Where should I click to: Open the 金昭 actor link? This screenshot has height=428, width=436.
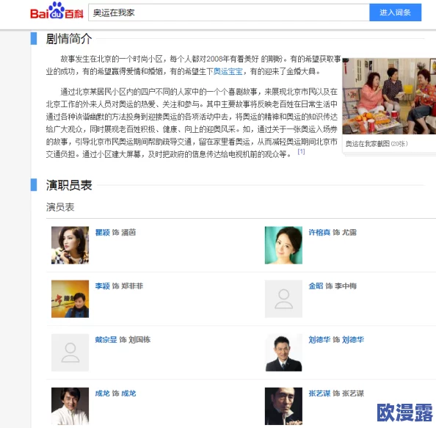coord(316,286)
